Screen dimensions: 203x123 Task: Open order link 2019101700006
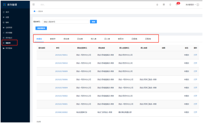click(x=61, y=79)
